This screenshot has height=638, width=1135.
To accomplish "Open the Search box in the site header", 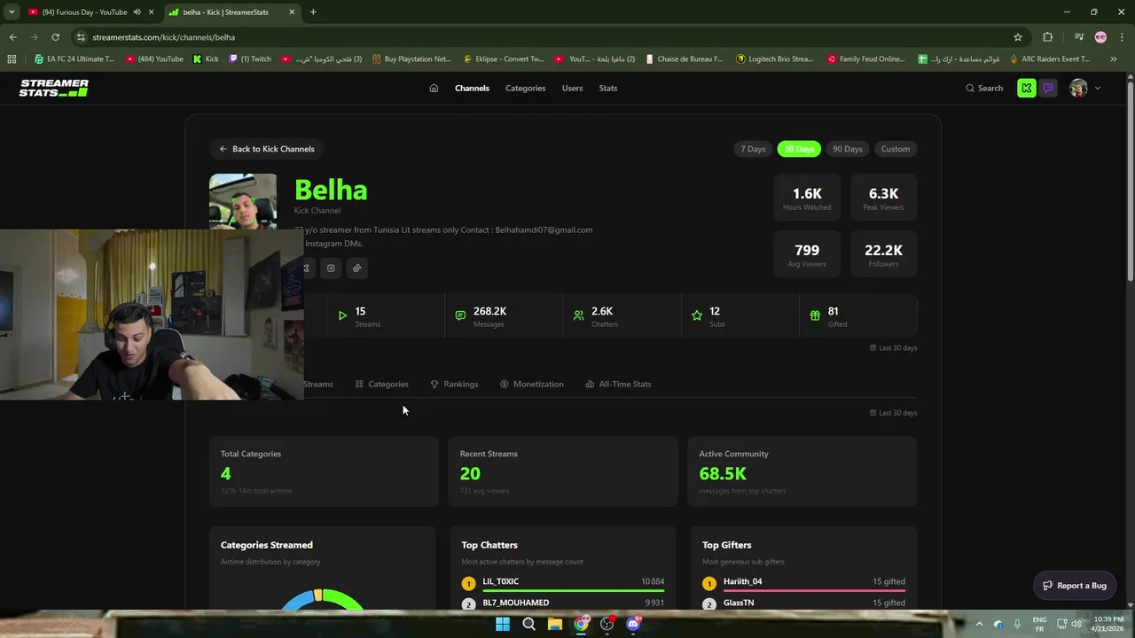I will point(984,88).
